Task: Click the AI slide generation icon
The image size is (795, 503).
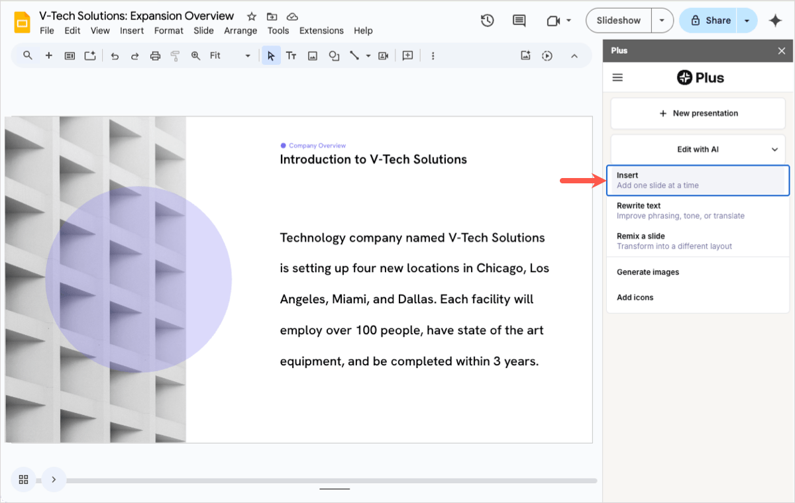Action: click(90, 56)
